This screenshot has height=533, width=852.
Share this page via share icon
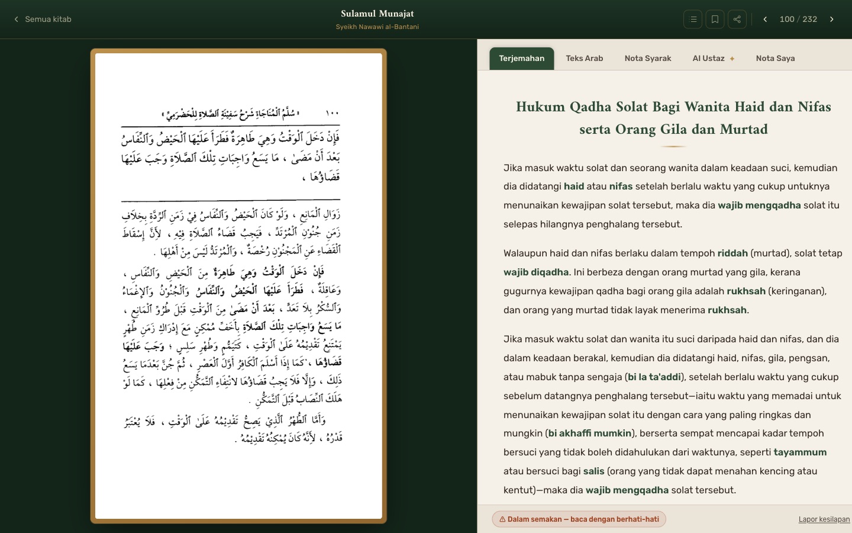click(737, 19)
